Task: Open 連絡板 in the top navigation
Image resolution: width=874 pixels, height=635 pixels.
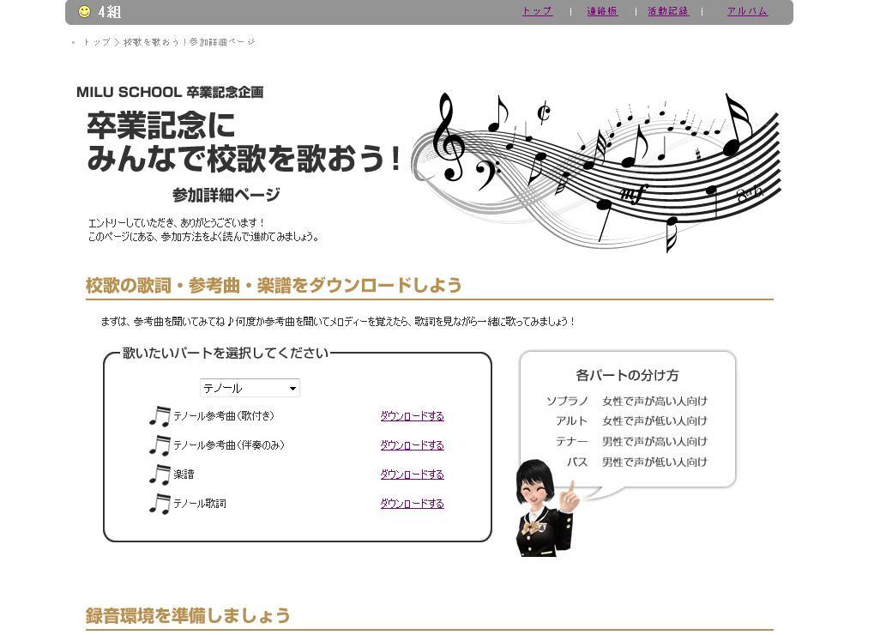Action: pyautogui.click(x=602, y=11)
